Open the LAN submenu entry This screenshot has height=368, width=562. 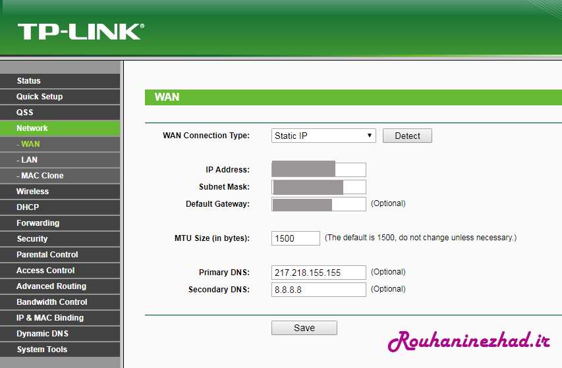pos(60,160)
